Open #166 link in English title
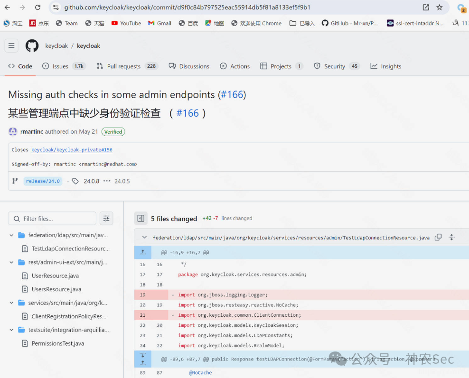 click(x=232, y=94)
